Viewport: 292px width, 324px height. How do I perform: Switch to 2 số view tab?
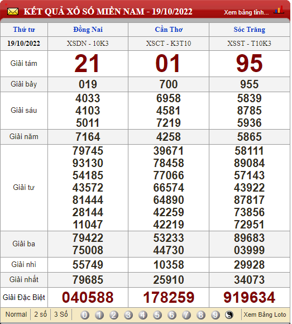click(40, 315)
